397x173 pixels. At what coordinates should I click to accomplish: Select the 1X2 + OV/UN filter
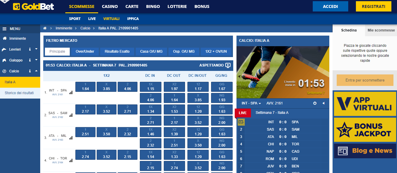[x=216, y=51]
